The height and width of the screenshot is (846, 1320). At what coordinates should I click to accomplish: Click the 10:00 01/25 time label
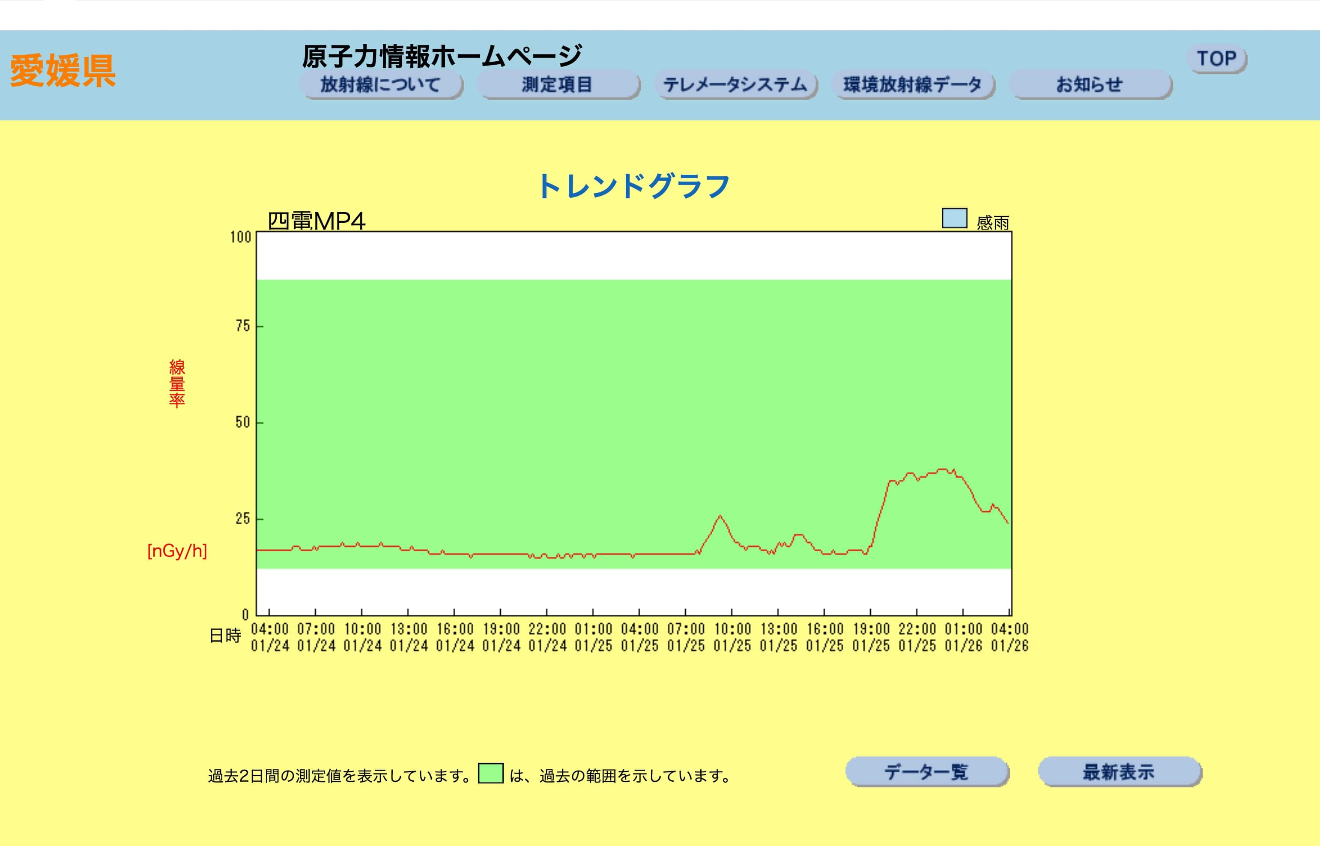732,637
